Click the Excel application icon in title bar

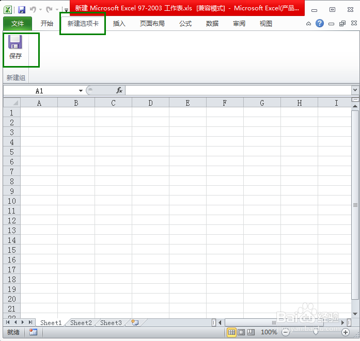8,10
